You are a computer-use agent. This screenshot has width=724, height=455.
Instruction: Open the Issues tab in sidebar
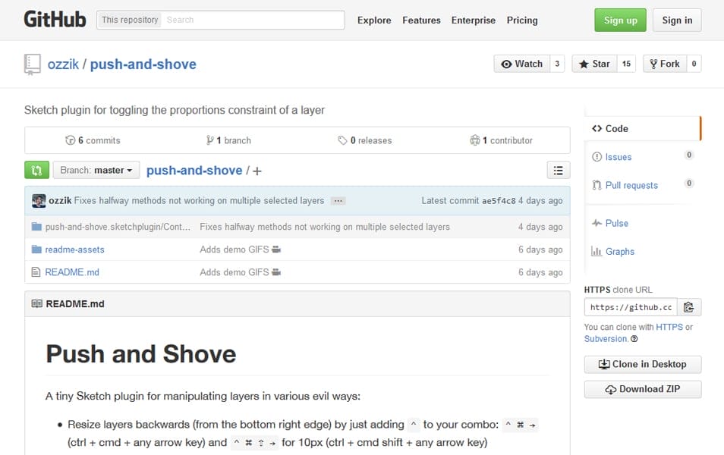pyautogui.click(x=618, y=157)
